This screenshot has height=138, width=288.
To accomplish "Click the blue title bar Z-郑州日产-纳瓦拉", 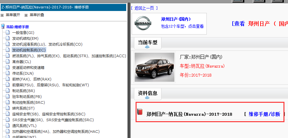I will coord(63,7).
